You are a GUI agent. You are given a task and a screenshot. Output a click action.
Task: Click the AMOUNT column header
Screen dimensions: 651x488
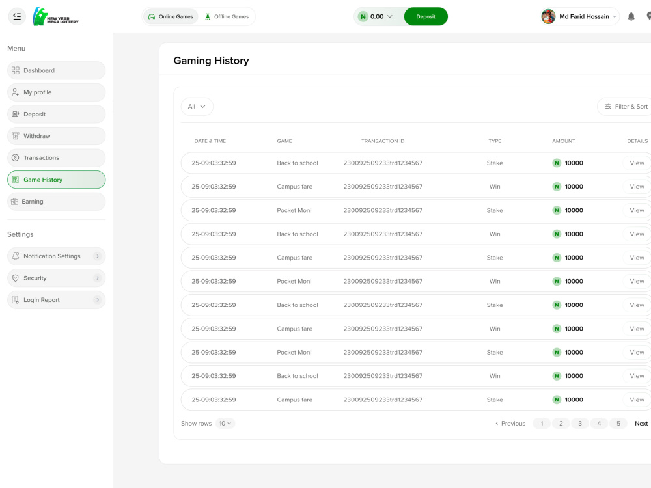[564, 141]
